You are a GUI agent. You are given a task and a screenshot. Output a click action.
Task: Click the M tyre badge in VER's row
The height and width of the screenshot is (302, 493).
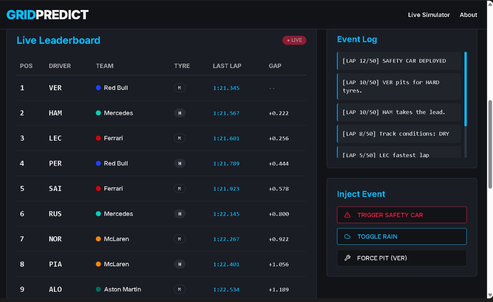coord(179,88)
